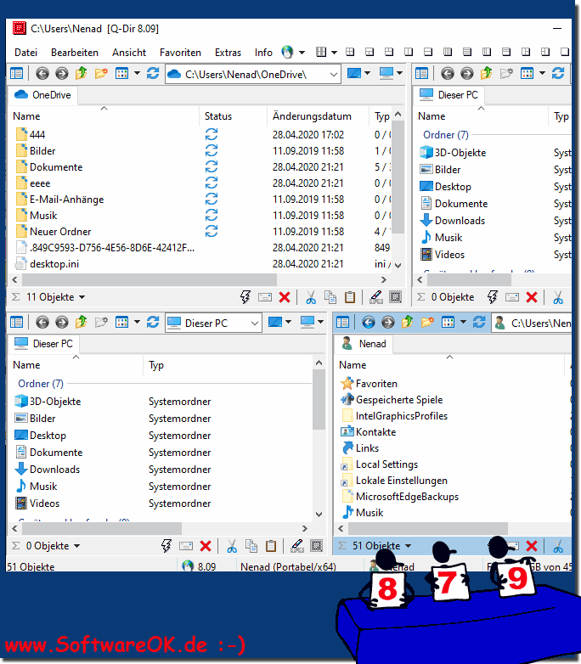Open Datei menu
Image resolution: width=581 pixels, height=664 pixels.
pyautogui.click(x=25, y=53)
